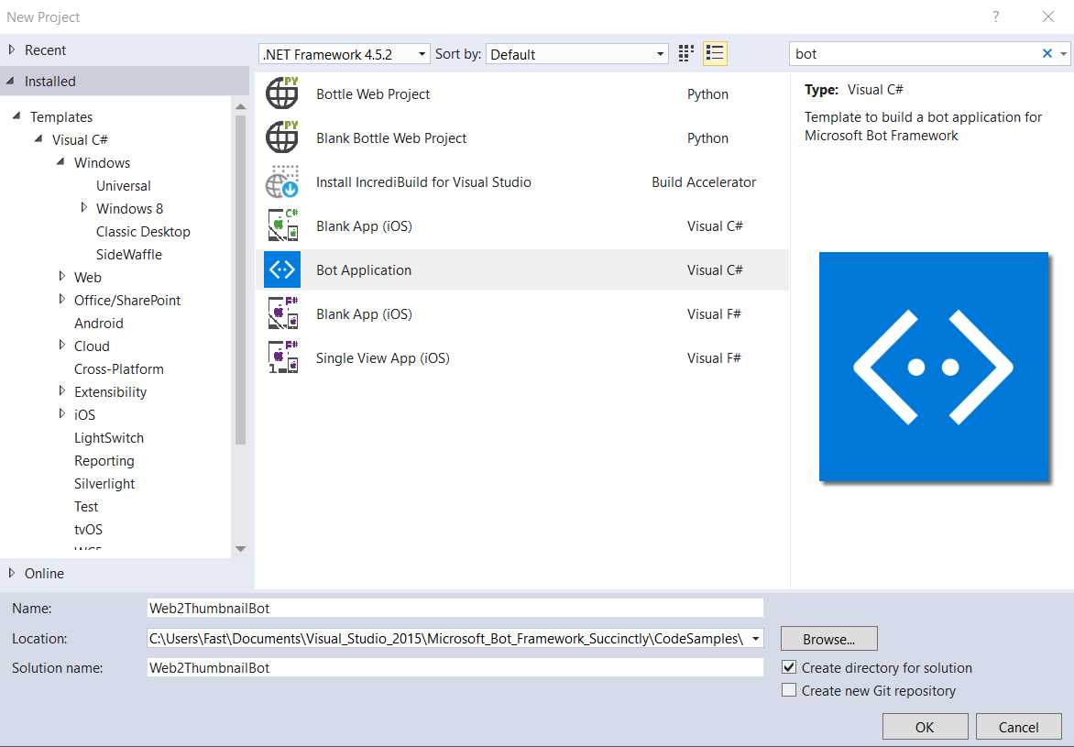Screen dimensions: 1074x747
Task: Uncheck Create directory for solution
Action: point(789,667)
